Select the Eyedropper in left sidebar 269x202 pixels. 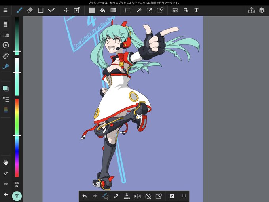pos(6,173)
